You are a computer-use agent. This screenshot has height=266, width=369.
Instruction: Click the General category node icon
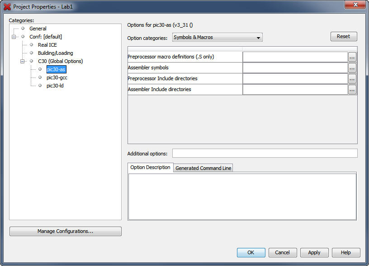[22, 28]
